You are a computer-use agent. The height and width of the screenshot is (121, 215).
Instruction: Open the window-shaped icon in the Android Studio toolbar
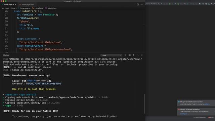[203, 4]
